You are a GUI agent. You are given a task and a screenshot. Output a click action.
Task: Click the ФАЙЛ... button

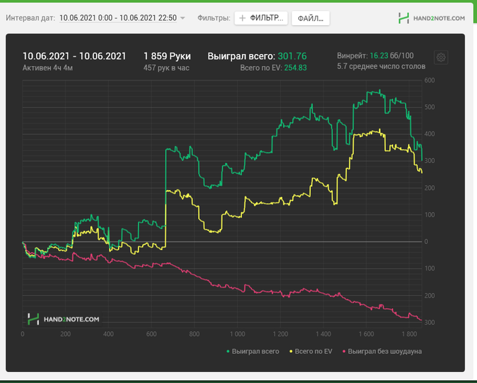point(310,18)
